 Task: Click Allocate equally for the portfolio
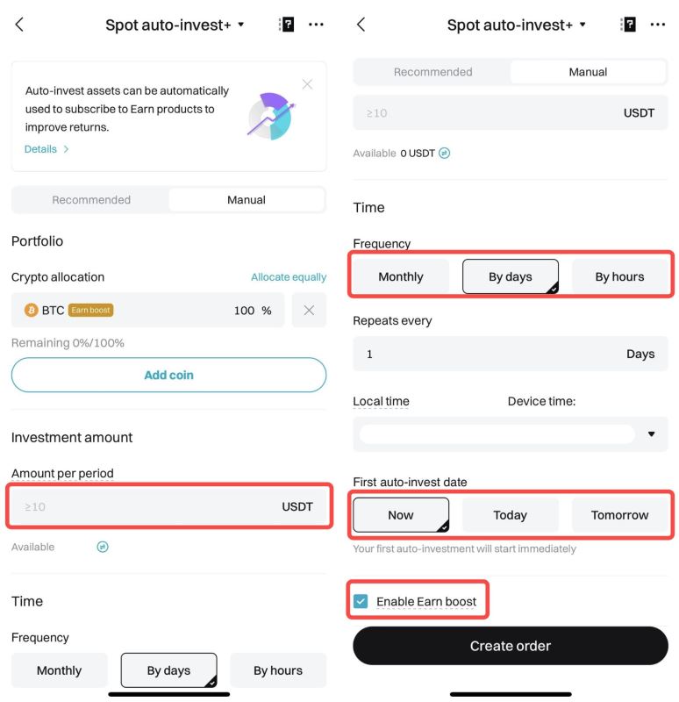coord(289,276)
